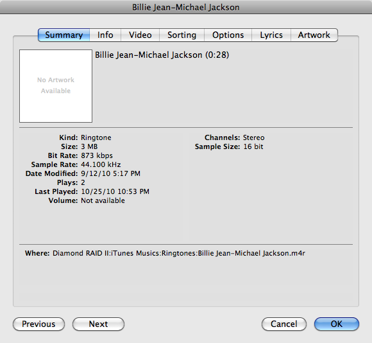Click Date Modified value 9/12/10 5:17 PM
372x343 pixels.
click(110, 173)
